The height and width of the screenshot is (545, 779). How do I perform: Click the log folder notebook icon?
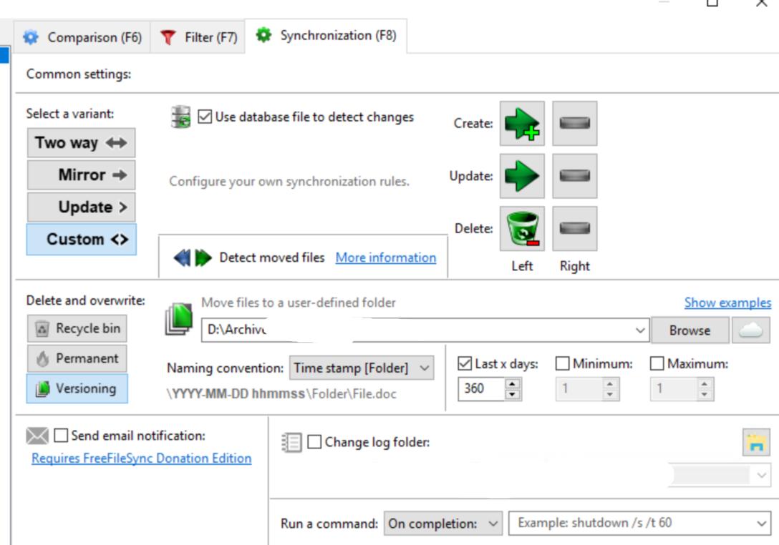click(291, 442)
